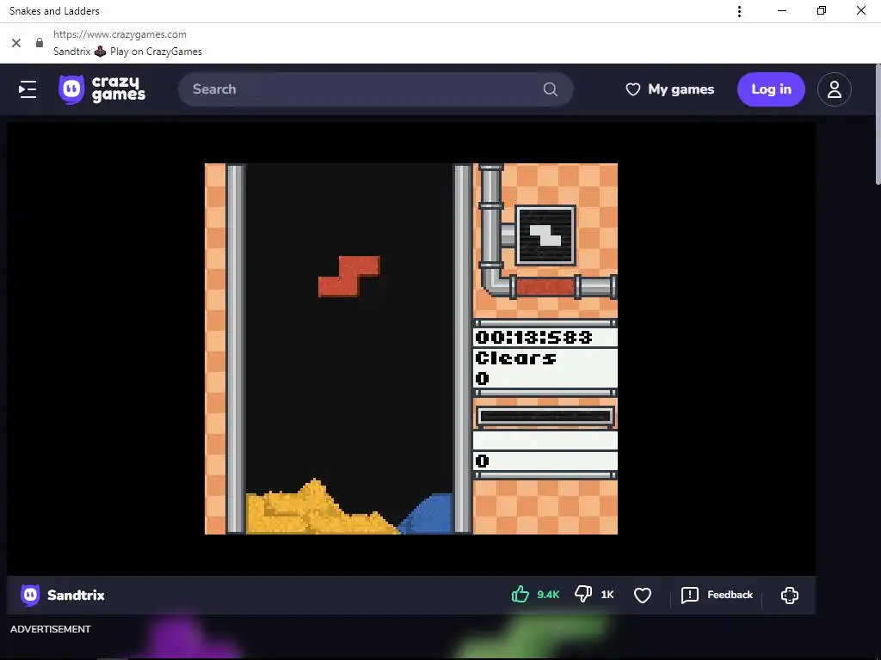The width and height of the screenshot is (881, 660).
Task: Click the 9.4K likes count
Action: click(548, 595)
